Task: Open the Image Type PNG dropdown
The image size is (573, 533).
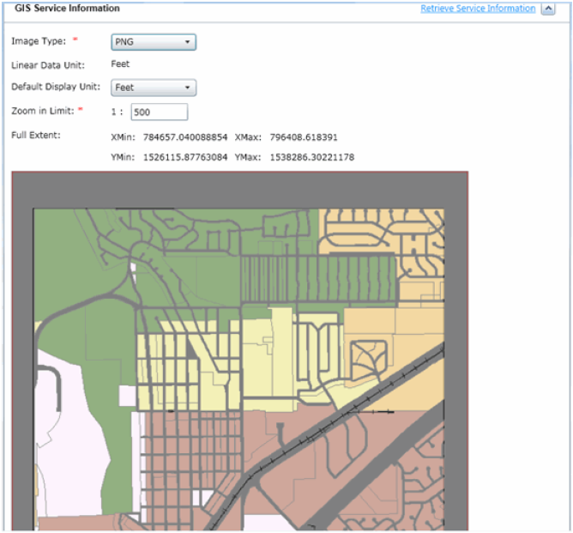Action: point(154,42)
